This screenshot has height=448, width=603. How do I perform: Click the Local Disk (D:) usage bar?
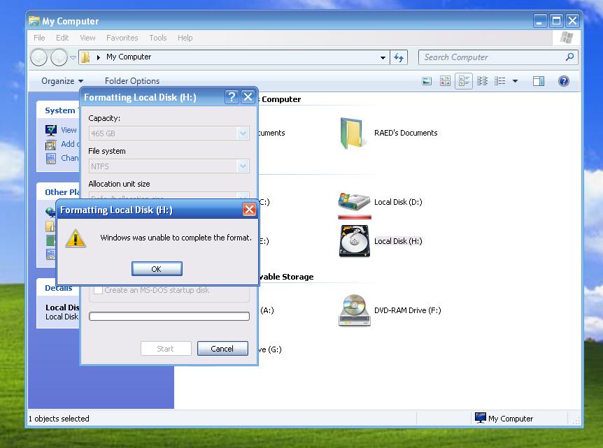coord(355,217)
